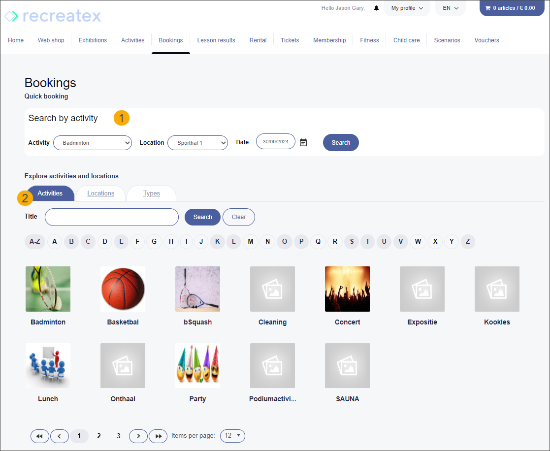The width and height of the screenshot is (550, 451).
Task: Go to the first page of results
Action: pyautogui.click(x=40, y=436)
